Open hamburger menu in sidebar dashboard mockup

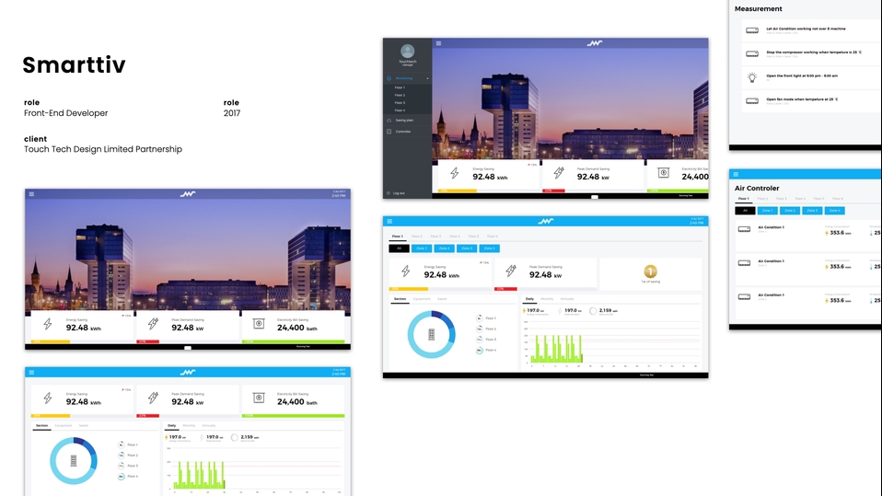(x=439, y=43)
